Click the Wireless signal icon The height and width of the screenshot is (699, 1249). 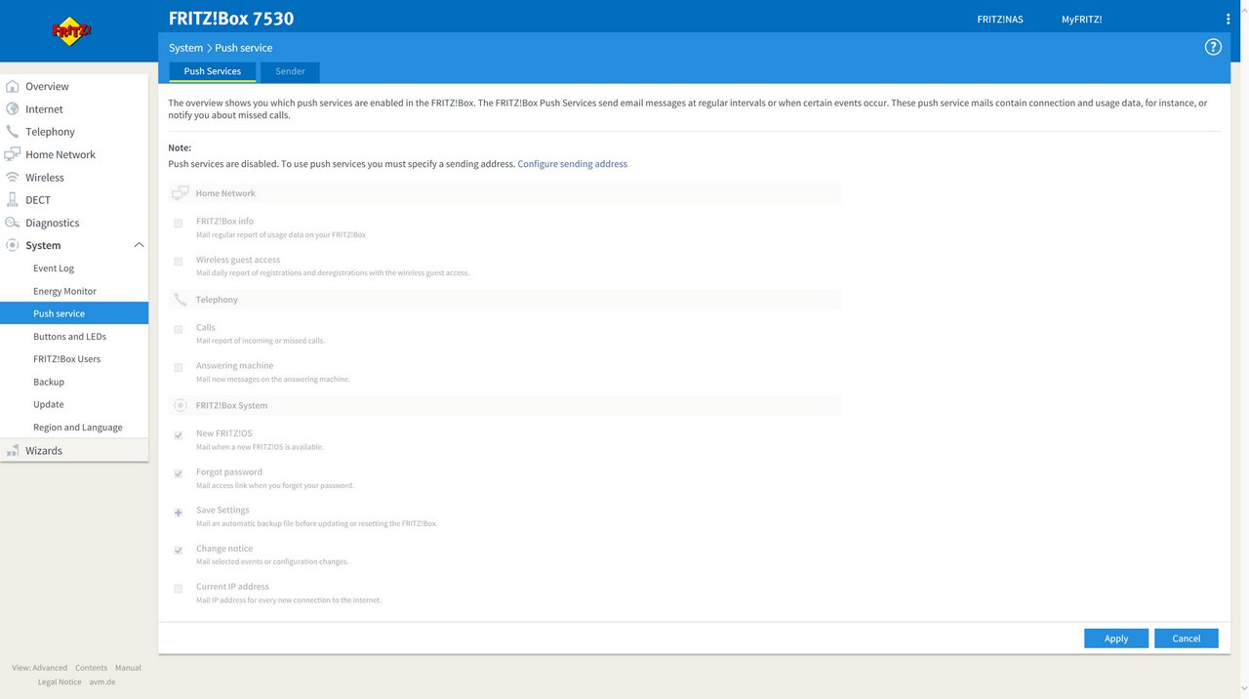pos(13,178)
